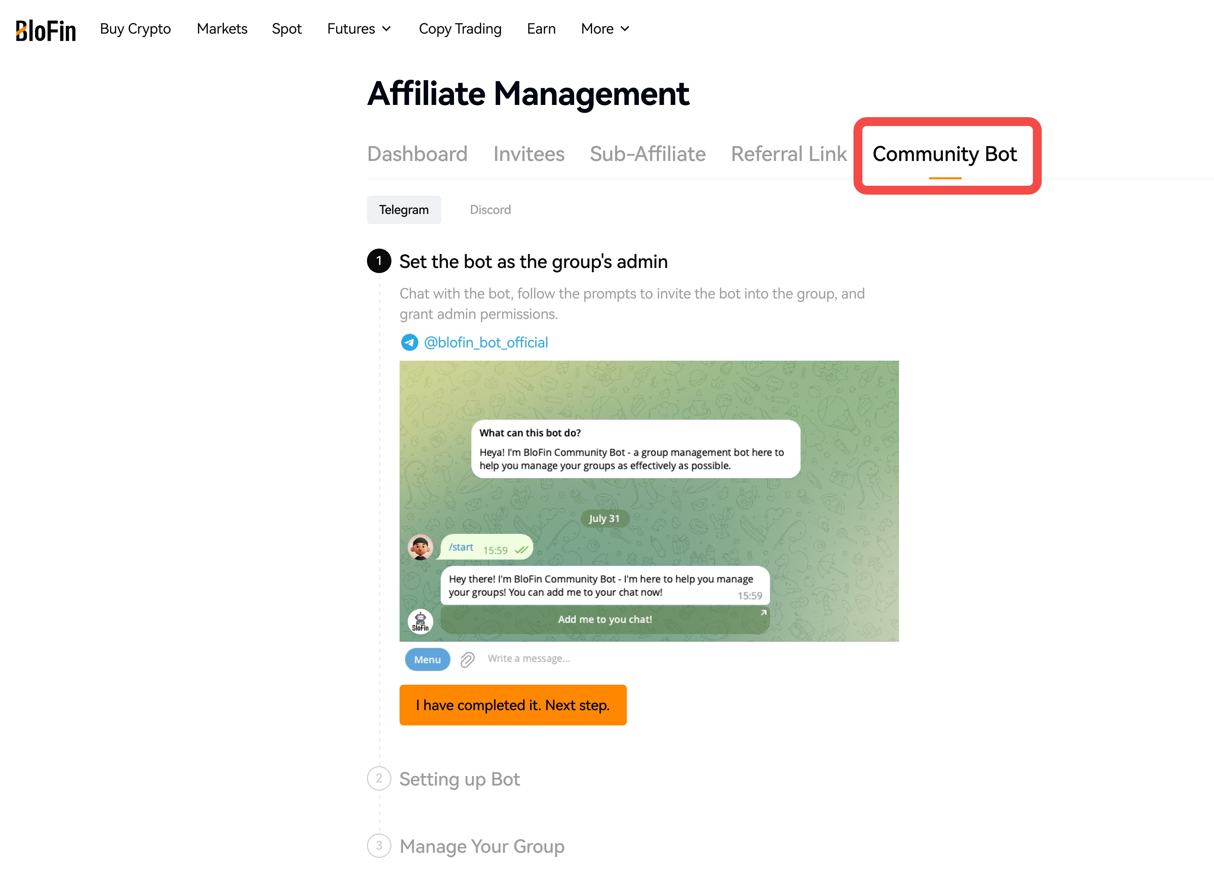Click the blue Menu button in preview
Image resolution: width=1214 pixels, height=882 pixels.
(427, 659)
